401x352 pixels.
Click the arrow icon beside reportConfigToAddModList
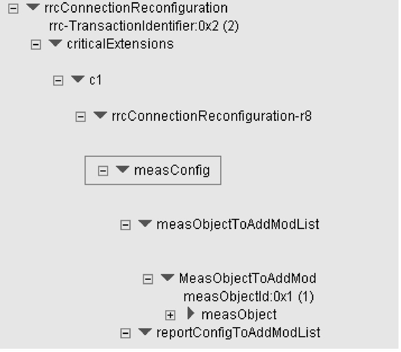(x=145, y=332)
